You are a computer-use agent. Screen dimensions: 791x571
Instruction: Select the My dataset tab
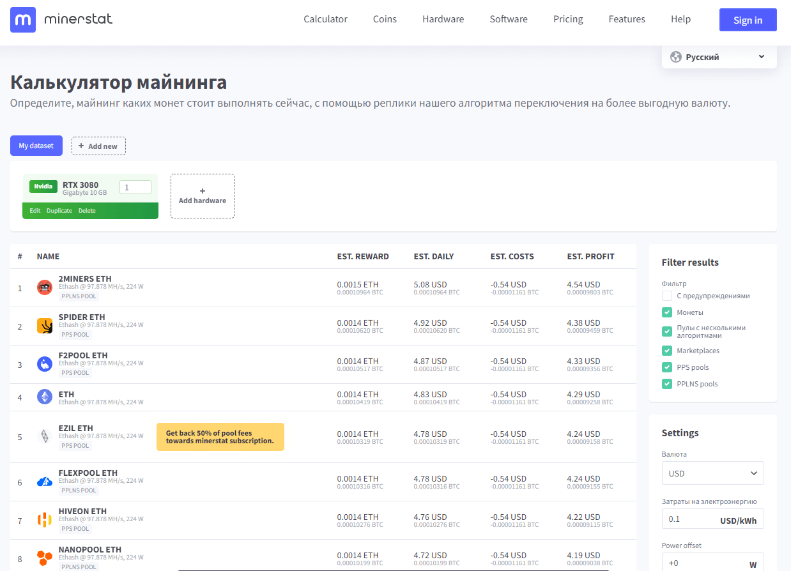(36, 146)
